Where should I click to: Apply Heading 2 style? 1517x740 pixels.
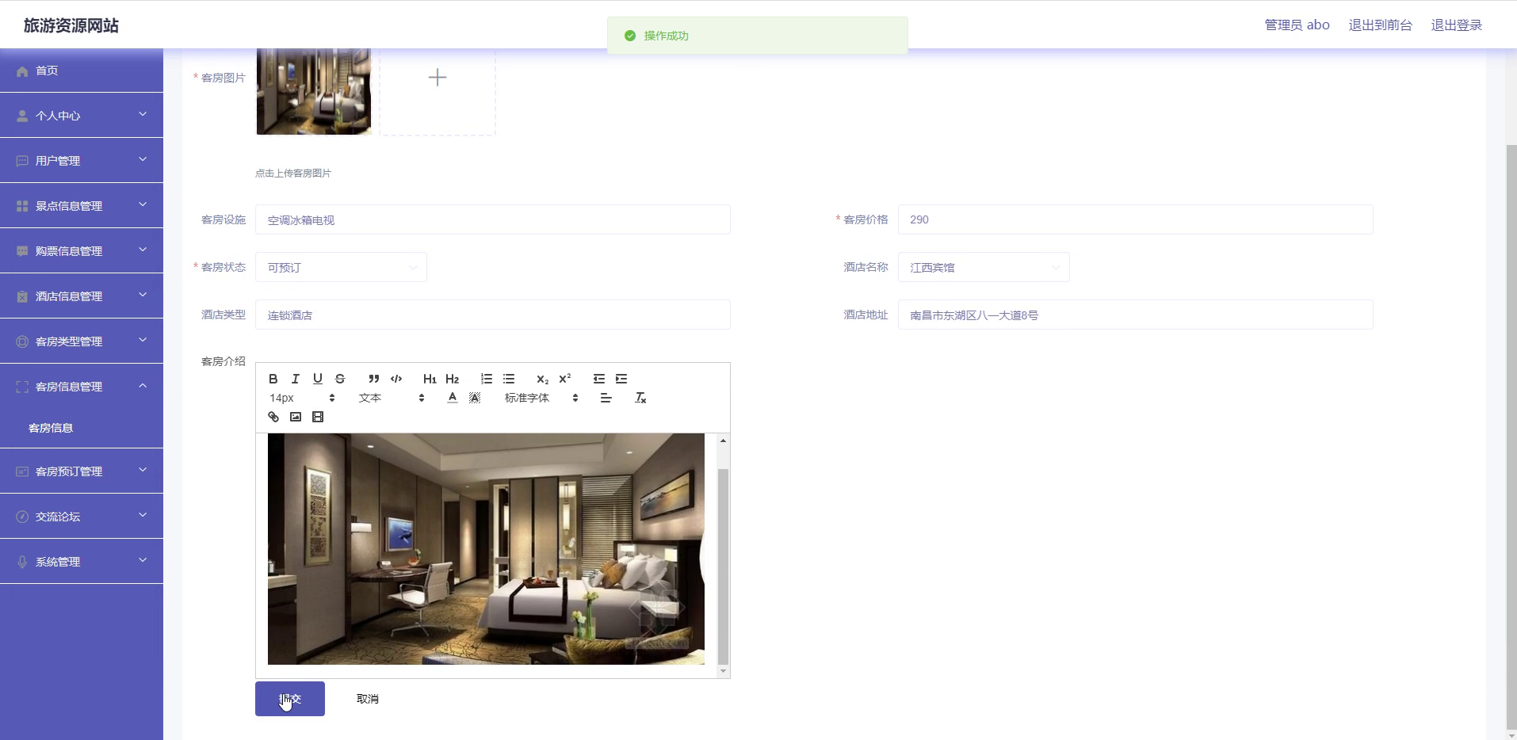[453, 379]
